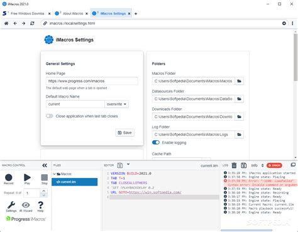This screenshot has width=298, height=232.
Task: Navigate back in the browser
Action: point(15,23)
